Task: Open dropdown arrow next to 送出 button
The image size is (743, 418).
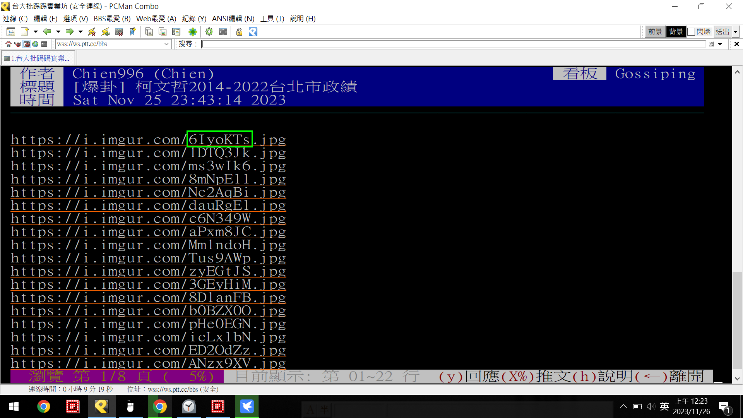Action: click(736, 32)
